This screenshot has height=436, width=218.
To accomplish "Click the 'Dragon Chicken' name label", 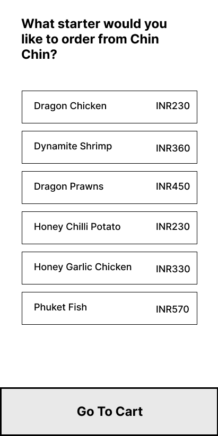I will click(x=70, y=106).
